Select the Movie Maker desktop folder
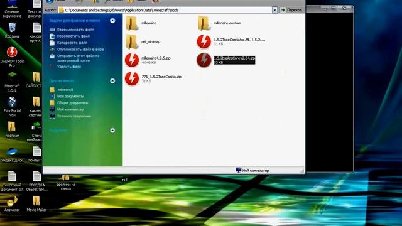402x226 pixels. (x=36, y=204)
